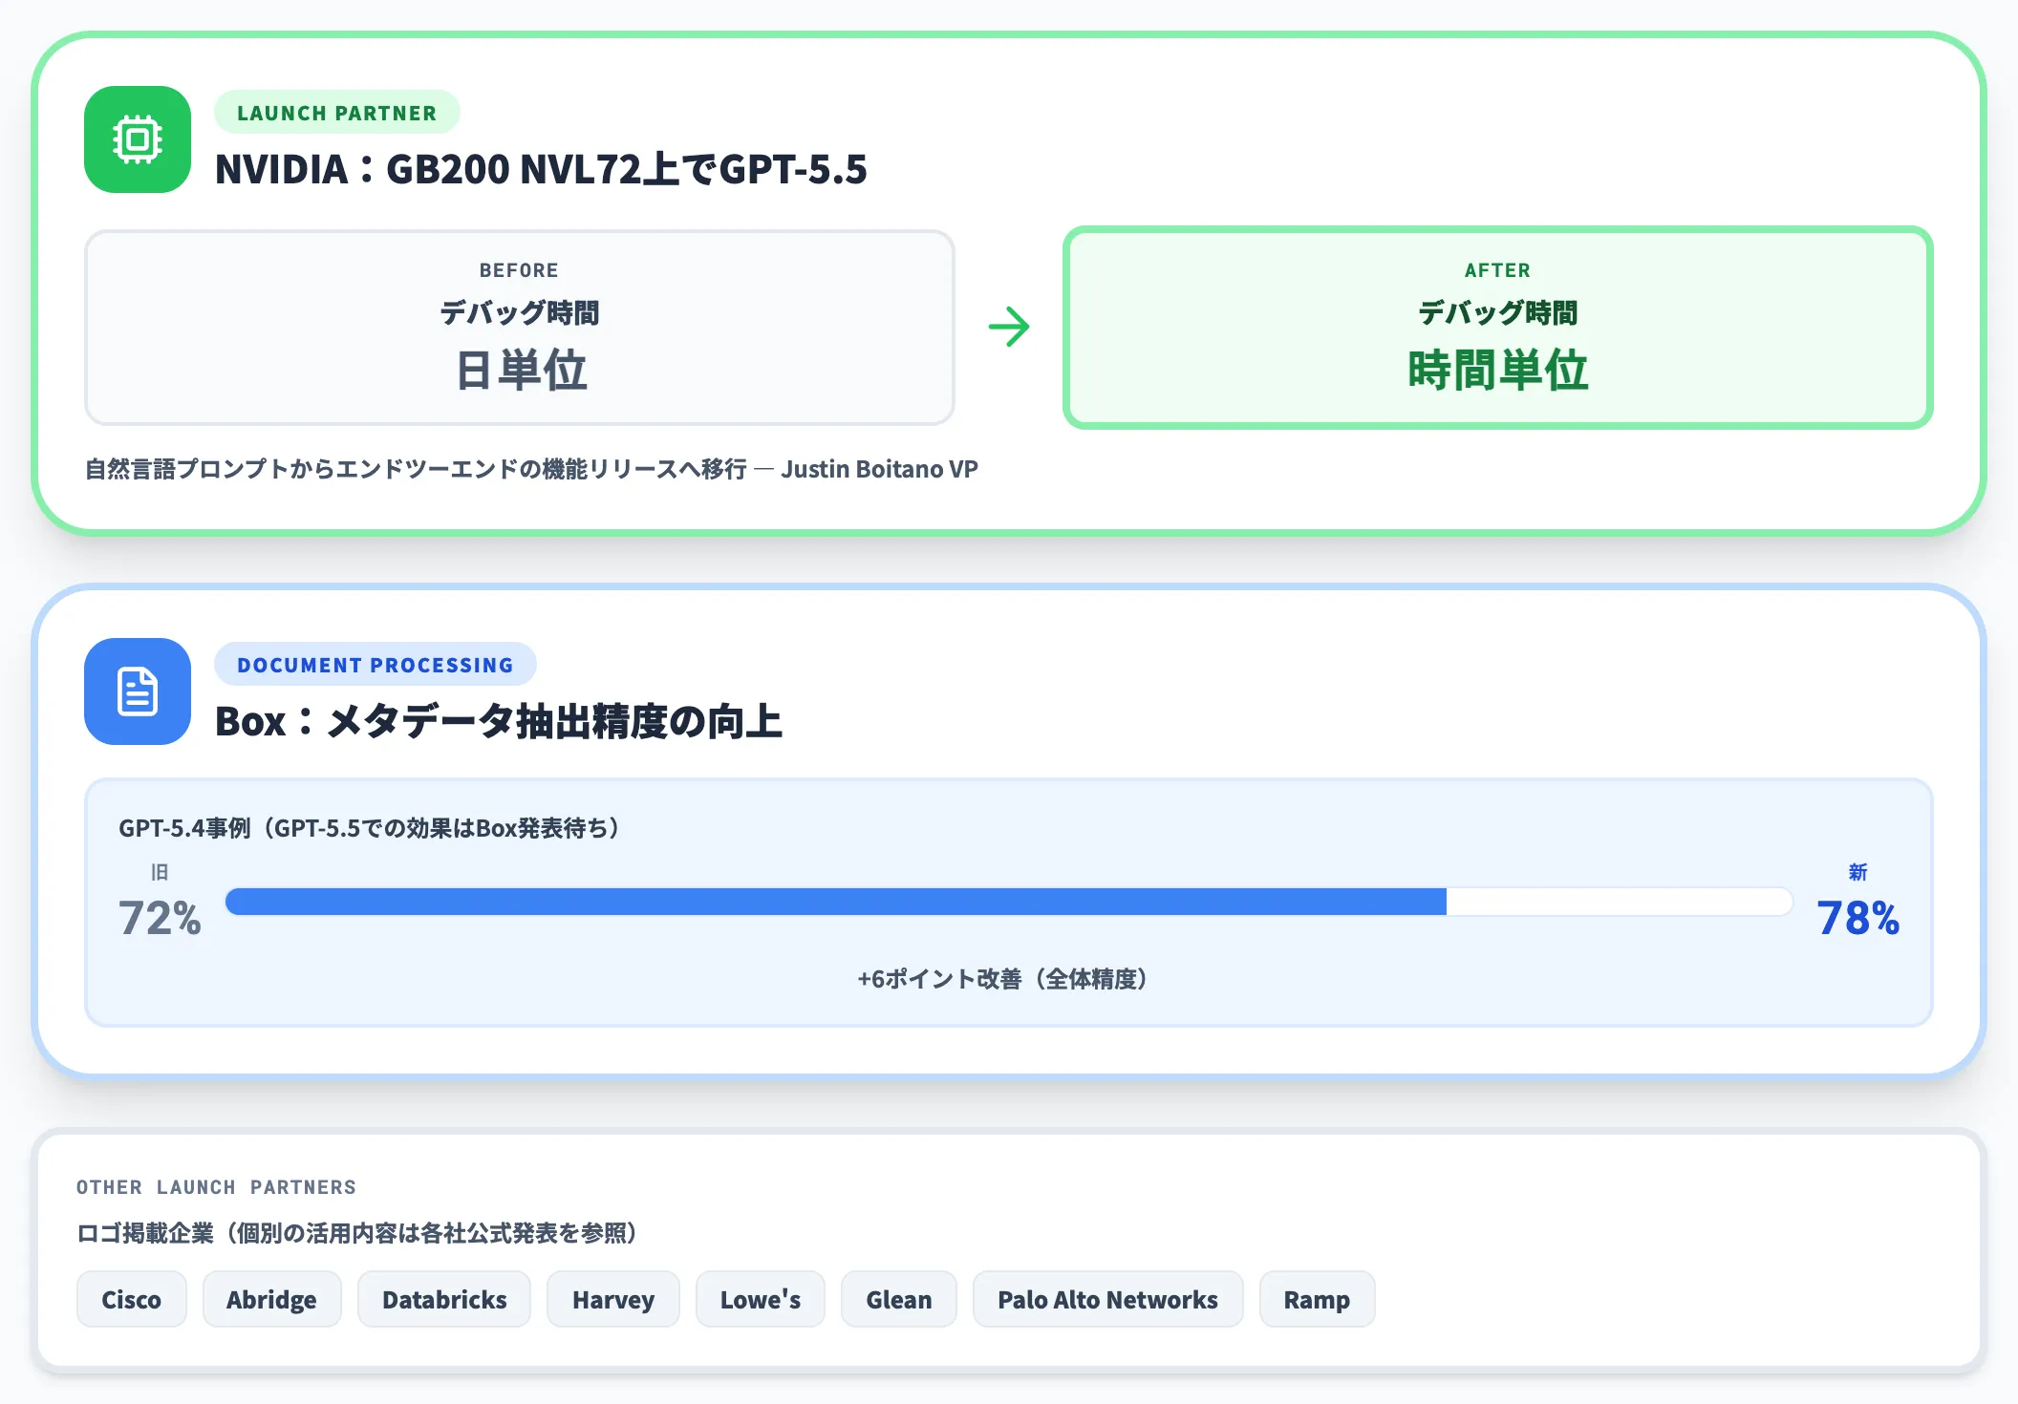Image resolution: width=2018 pixels, height=1404 pixels.
Task: Click the DOCUMENT PROCESSING badge
Action: (376, 664)
